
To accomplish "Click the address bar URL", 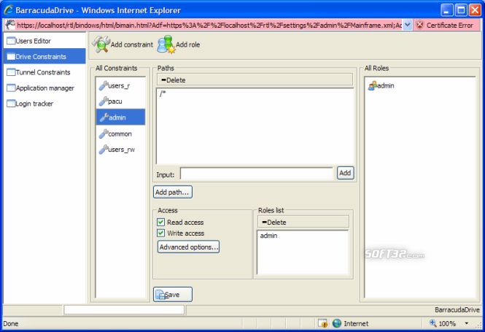I will [x=209, y=26].
